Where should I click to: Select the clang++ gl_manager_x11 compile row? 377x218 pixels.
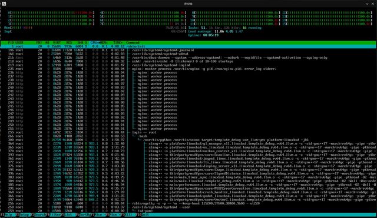point(188,143)
